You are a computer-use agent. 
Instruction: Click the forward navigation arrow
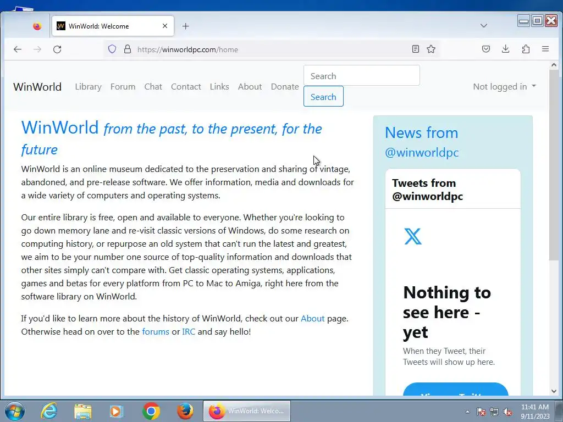pos(37,49)
